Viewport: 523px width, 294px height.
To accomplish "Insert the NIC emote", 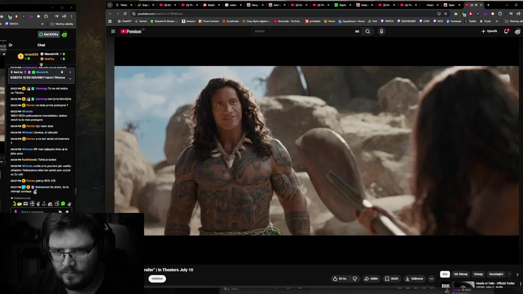I will (26, 204).
